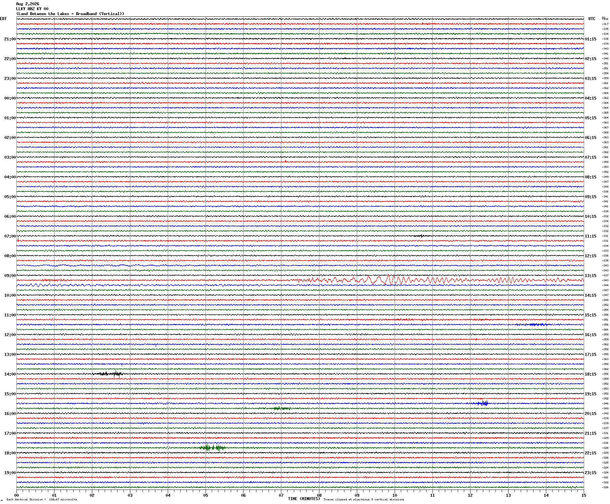Click the green burst on the trace above 18:00 EDT
This screenshot has height=504, width=610.
point(212,447)
